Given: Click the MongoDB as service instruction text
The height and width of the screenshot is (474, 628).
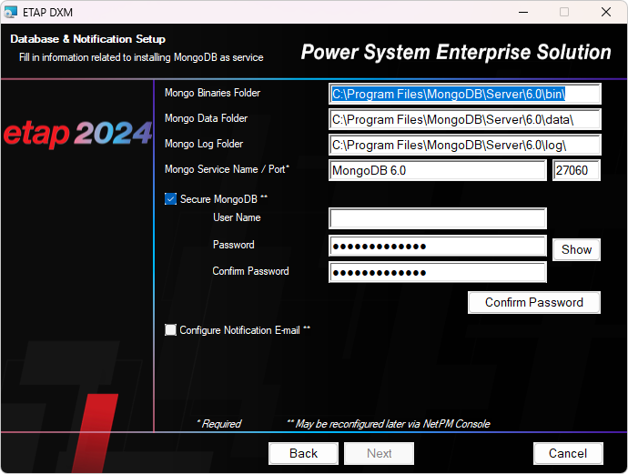Looking at the screenshot, I should (x=141, y=57).
